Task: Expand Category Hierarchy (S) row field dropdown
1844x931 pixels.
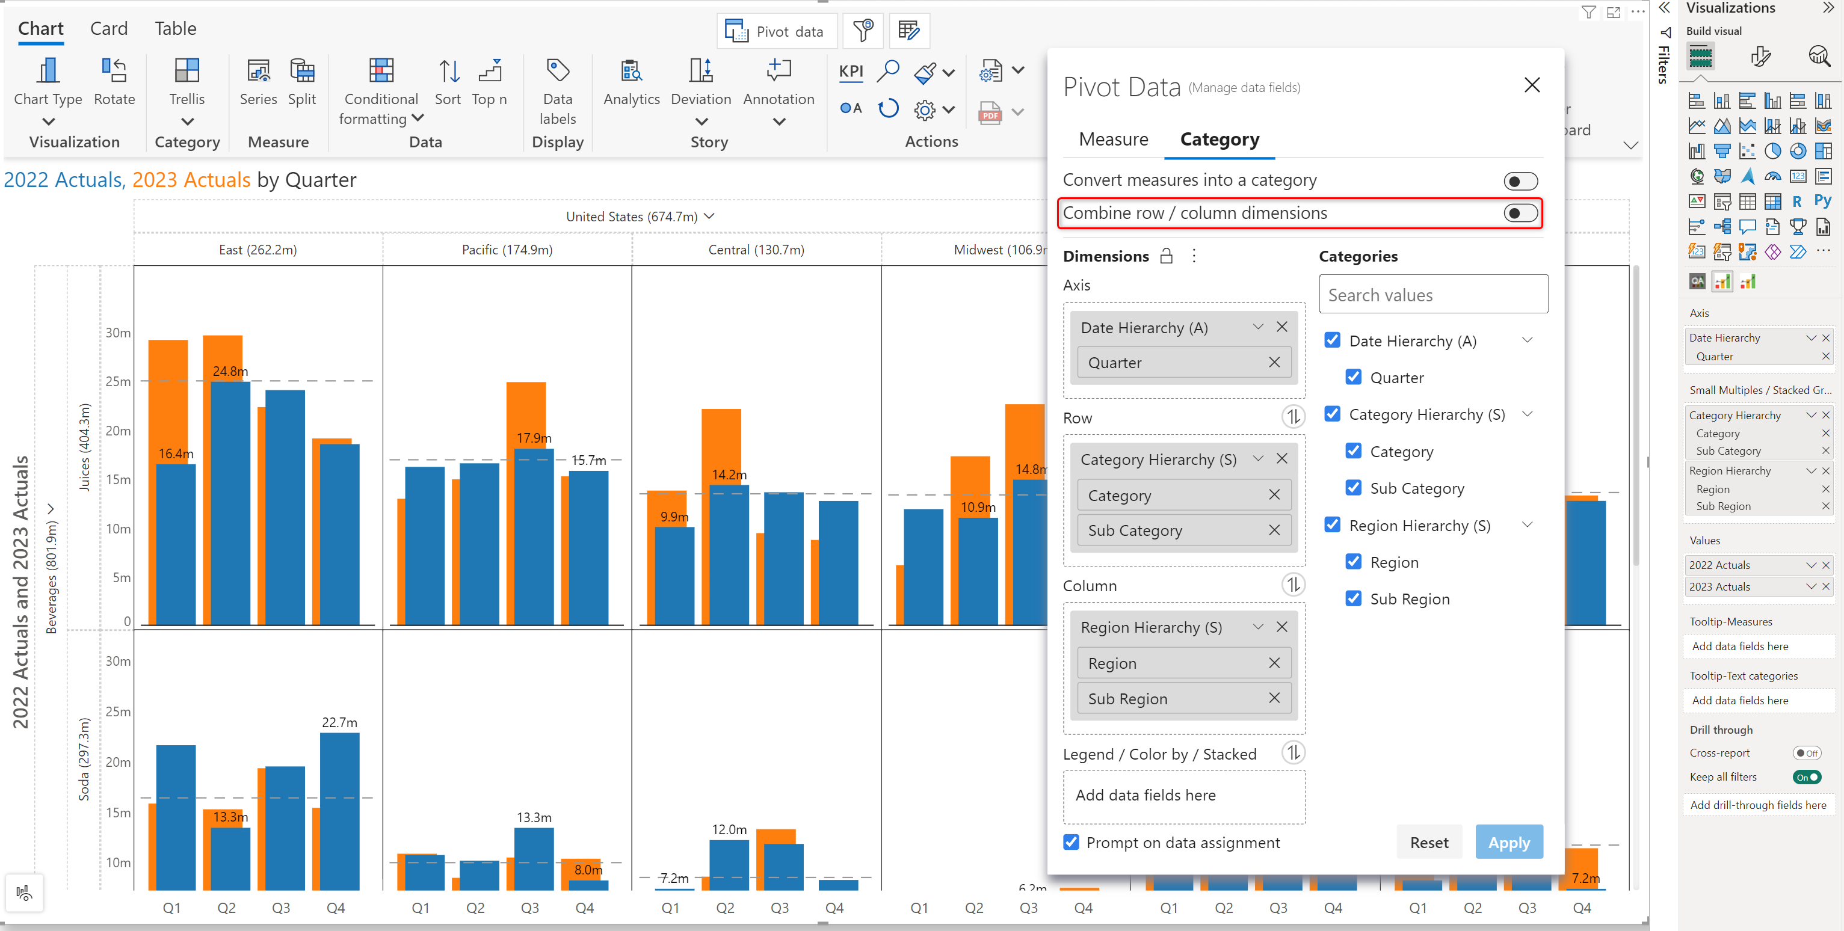Action: click(1258, 459)
